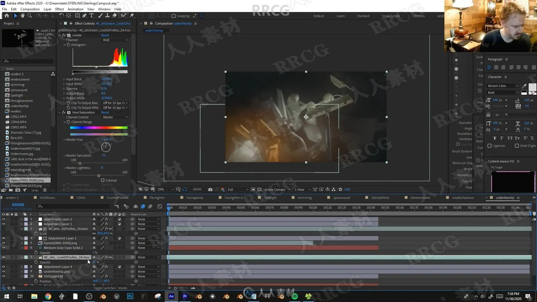The image size is (537, 302).
Task: Select the Rectangle shape tool
Action: click(x=77, y=16)
